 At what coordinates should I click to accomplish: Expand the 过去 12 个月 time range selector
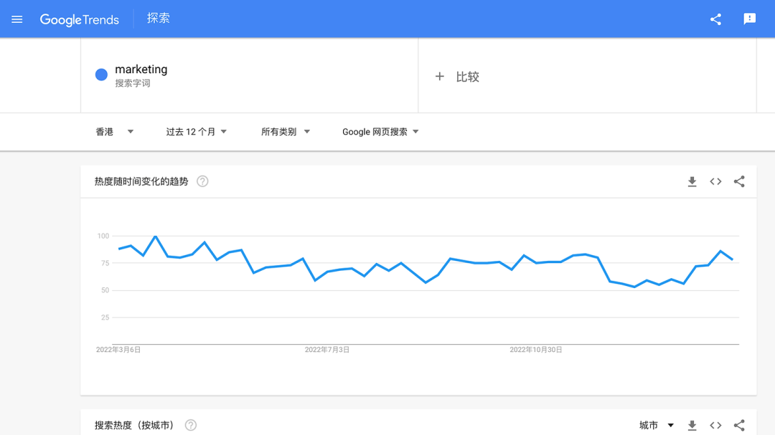(195, 132)
